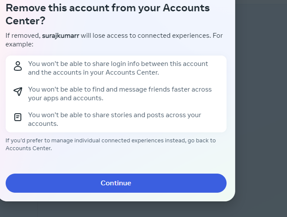Click the "will lose access to connected experiences" sentence
Screen dimensions: 287x217
coord(146,36)
